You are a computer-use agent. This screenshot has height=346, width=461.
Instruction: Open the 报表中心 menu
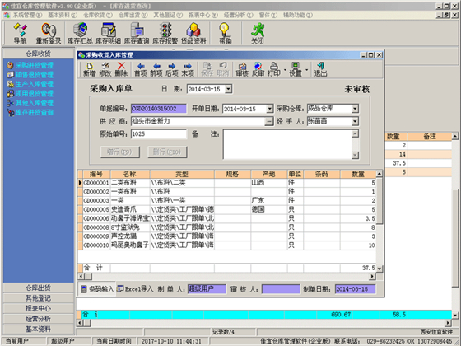click(x=203, y=15)
